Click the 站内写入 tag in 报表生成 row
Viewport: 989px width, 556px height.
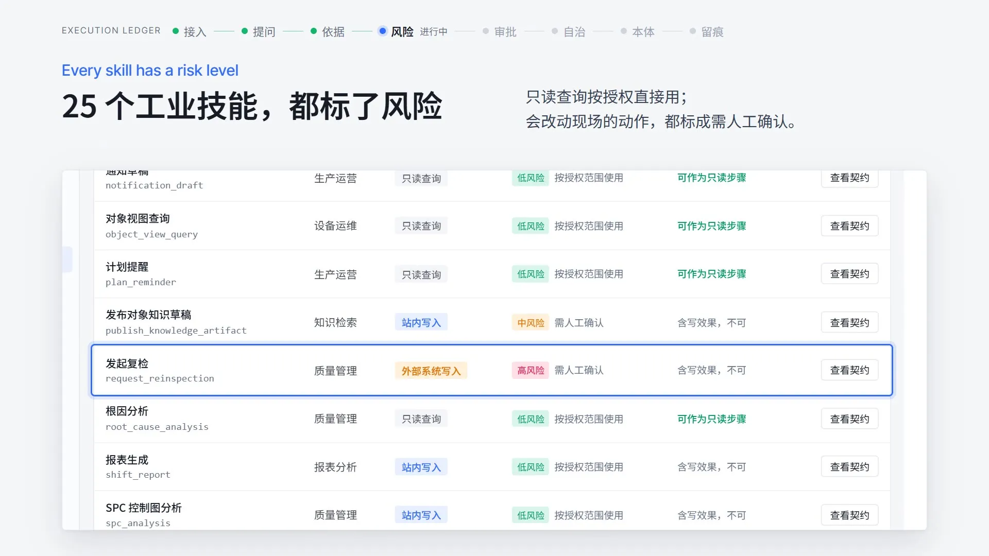(421, 467)
